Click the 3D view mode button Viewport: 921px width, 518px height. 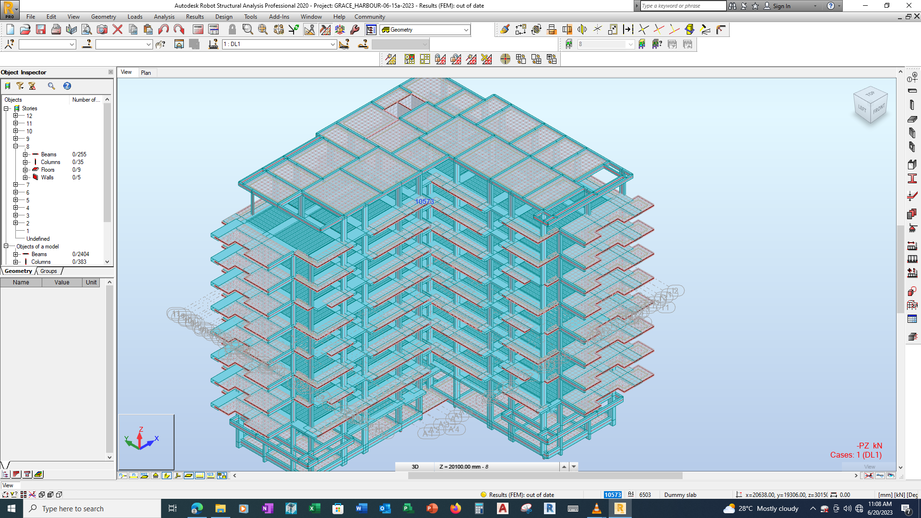(x=415, y=467)
